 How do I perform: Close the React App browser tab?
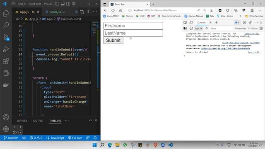[x=147, y=4]
